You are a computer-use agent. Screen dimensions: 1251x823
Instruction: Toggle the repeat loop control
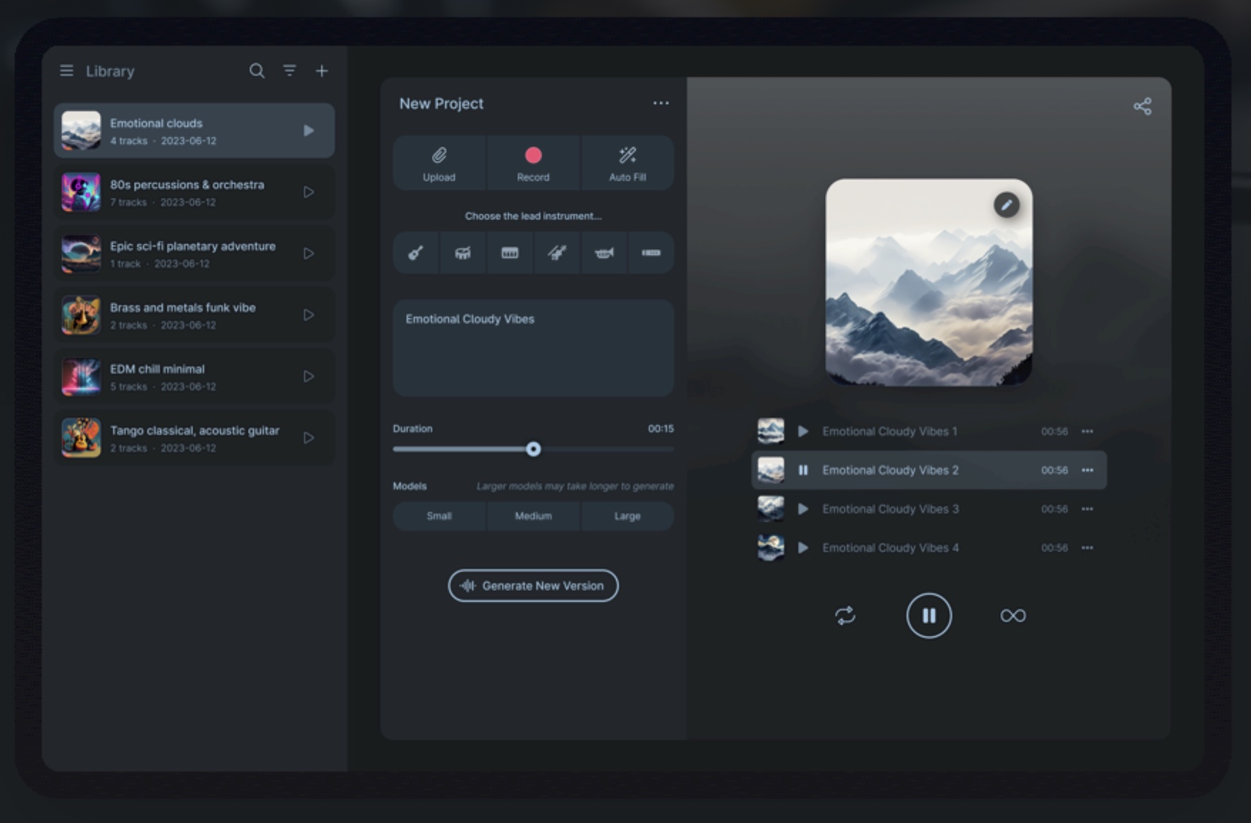tap(845, 615)
